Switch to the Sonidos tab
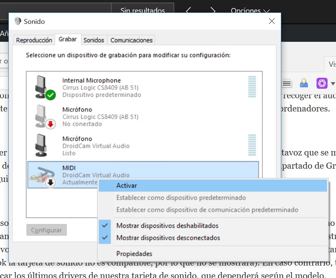Viewport: 336px width, 278px height. tap(94, 40)
